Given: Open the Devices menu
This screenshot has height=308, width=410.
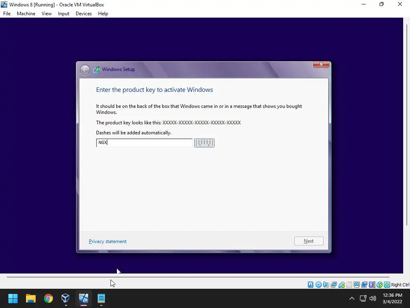Looking at the screenshot, I should (x=84, y=14).
